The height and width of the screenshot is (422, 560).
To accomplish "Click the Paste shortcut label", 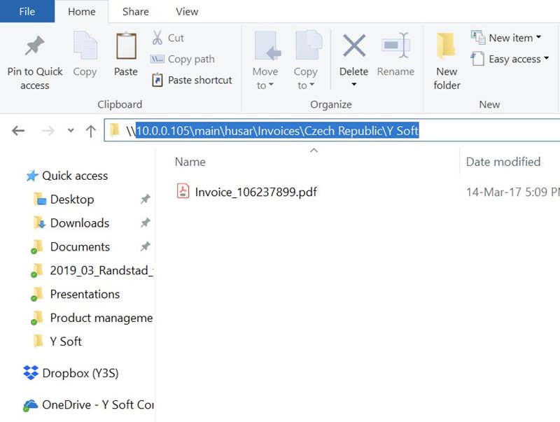I will coord(200,80).
